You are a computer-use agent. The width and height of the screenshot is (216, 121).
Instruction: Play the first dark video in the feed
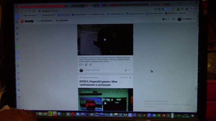tap(105, 40)
